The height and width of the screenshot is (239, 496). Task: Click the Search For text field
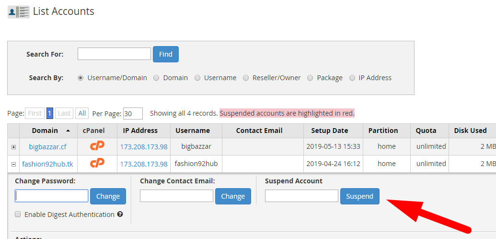click(x=114, y=54)
